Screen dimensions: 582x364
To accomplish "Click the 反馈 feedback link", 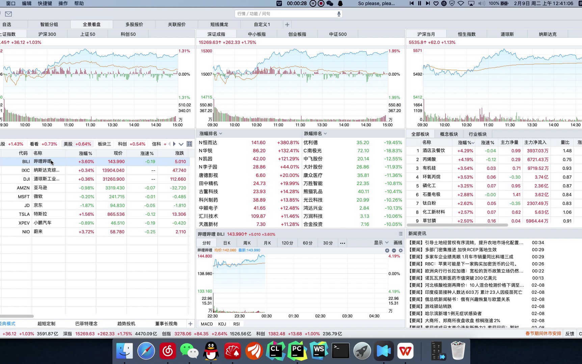I will point(570,334).
